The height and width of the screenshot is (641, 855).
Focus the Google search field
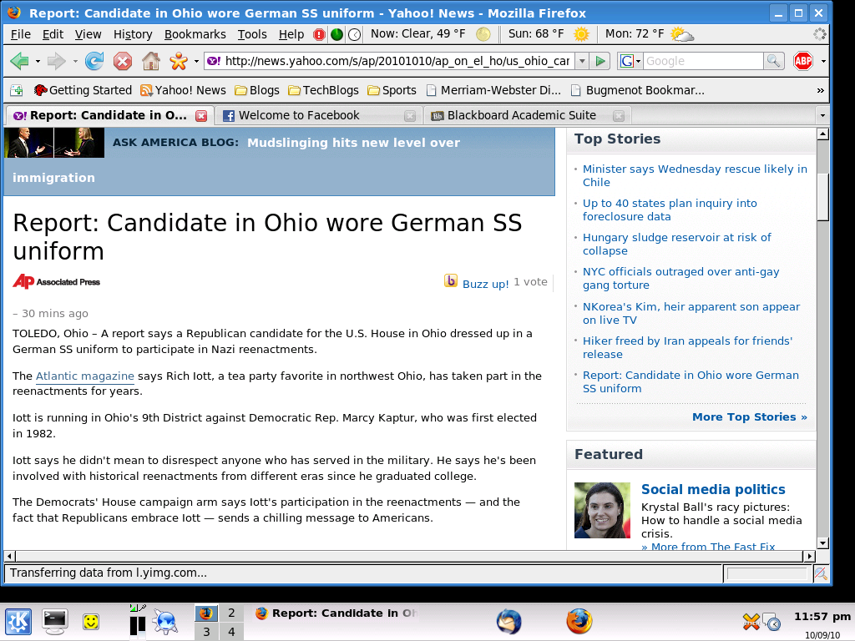[703, 61]
